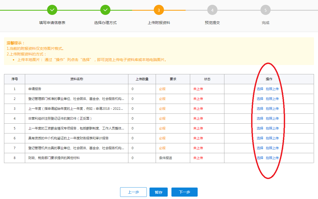Click the 预览提交 step label

tap(212, 23)
